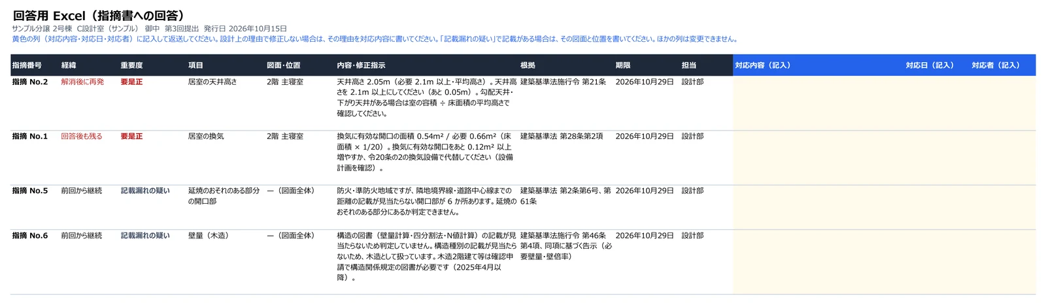Click the 構造の図書 instruction text

tap(426, 257)
